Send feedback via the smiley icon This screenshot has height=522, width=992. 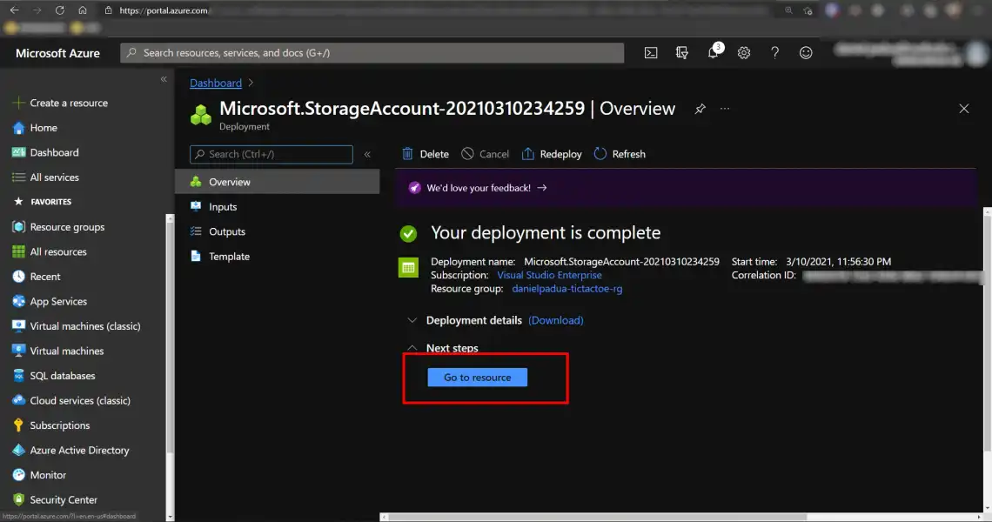(x=806, y=52)
